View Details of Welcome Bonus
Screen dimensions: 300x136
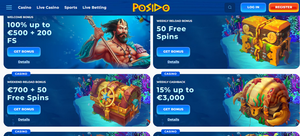(24, 62)
